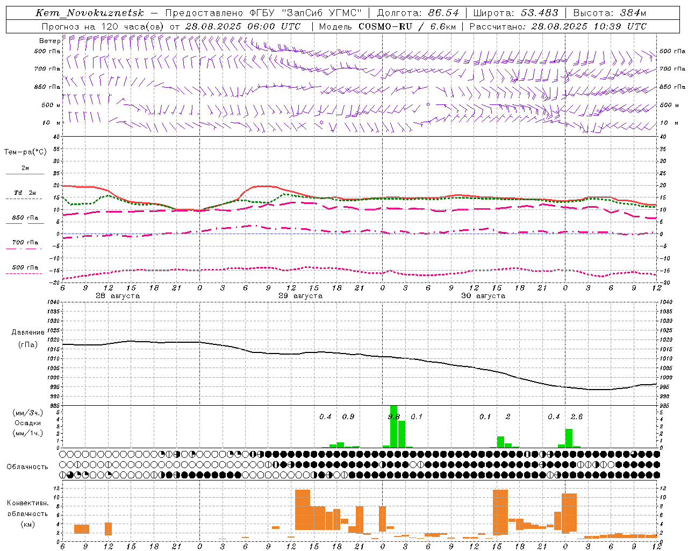Image resolution: width=688 pixels, height=551 pixels.
Task: Click the Тем-ра(°C) panel label
Action: pyautogui.click(x=25, y=152)
